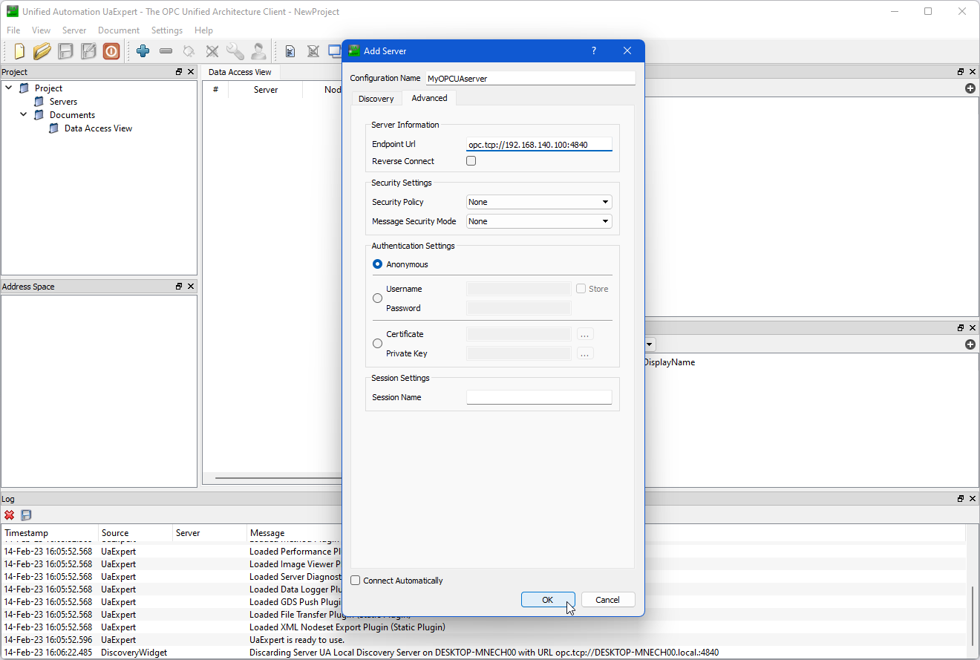980x660 pixels.
Task: Select the Username authentication radio button
Action: click(x=377, y=298)
